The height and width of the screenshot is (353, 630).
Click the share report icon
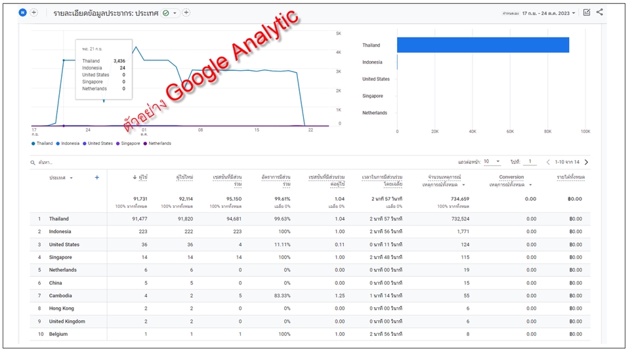599,12
